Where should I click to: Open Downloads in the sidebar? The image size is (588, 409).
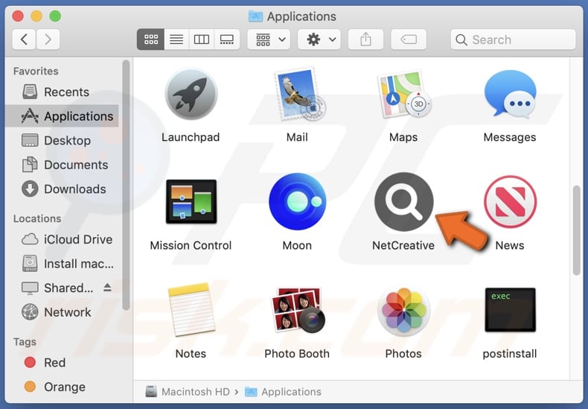[x=63, y=189]
